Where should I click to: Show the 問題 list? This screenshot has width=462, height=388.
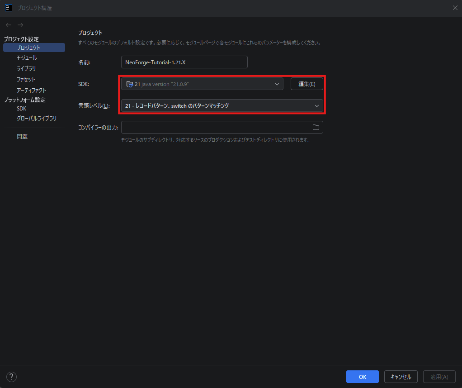(x=22, y=136)
